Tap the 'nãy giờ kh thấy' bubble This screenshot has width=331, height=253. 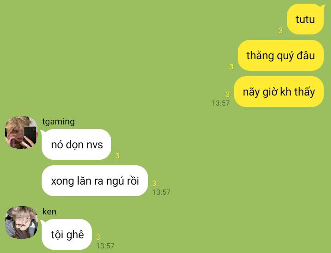(x=279, y=92)
